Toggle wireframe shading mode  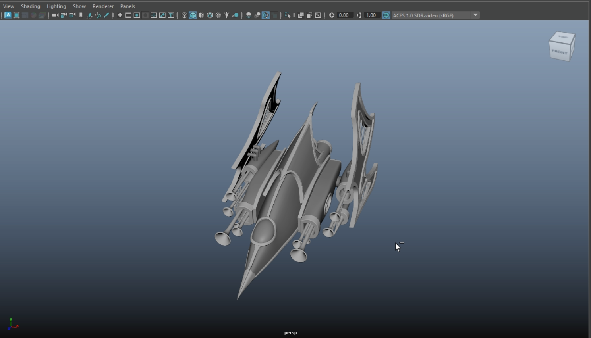(x=184, y=15)
